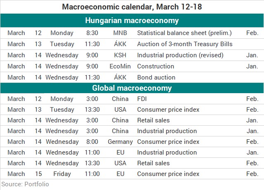
Task: Click the KSH institution label
Action: [x=120, y=55]
